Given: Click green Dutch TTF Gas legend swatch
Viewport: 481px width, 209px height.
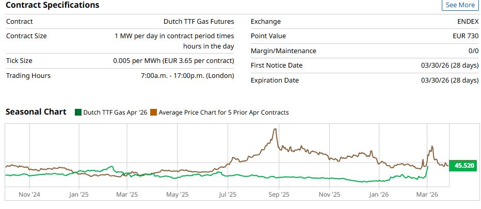Looking at the screenshot, I should pos(78,112).
